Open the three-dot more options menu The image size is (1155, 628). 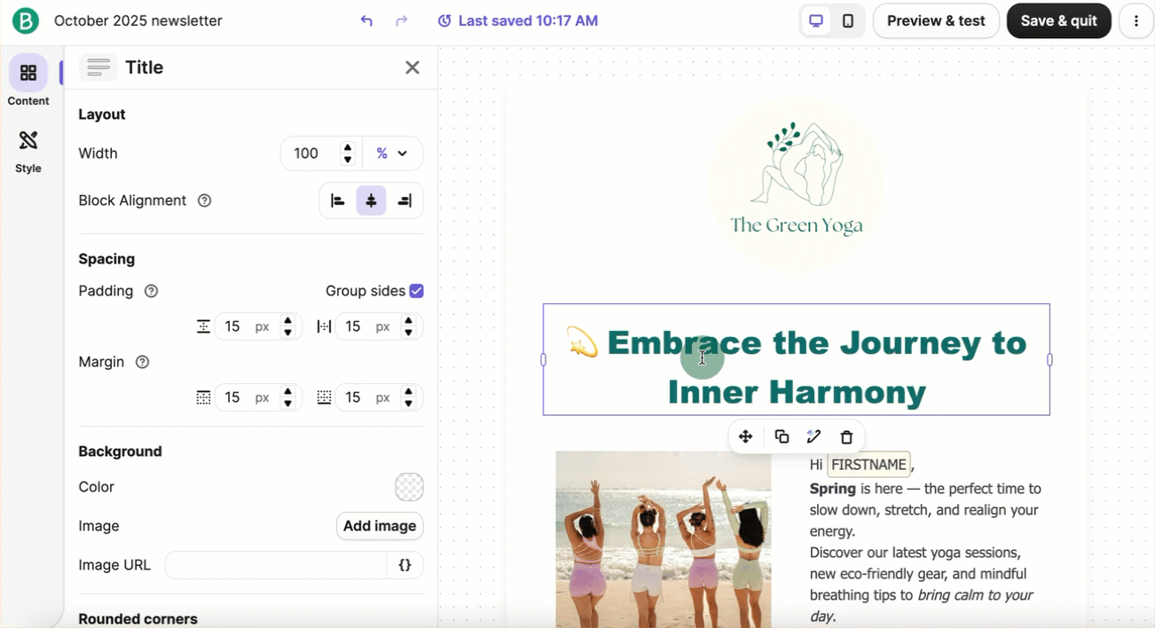[1135, 20]
